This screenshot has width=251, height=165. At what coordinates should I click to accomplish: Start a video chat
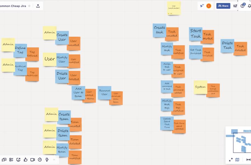point(33,160)
